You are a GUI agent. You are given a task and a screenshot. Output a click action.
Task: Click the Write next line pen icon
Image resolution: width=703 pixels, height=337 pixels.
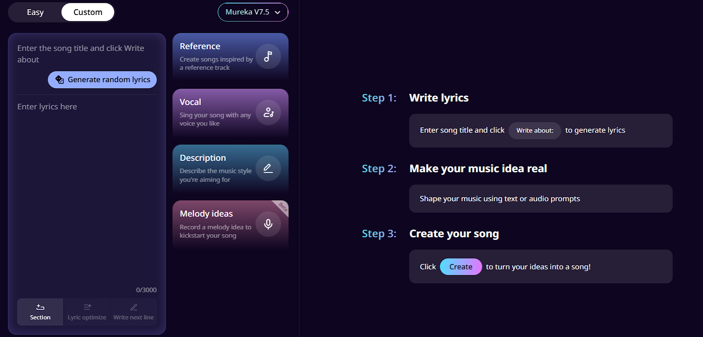point(134,307)
